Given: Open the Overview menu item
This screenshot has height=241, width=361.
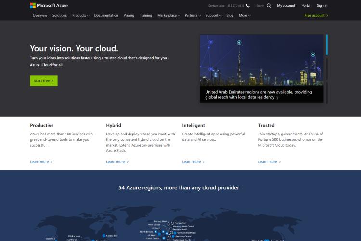Looking at the screenshot, I should (x=40, y=15).
